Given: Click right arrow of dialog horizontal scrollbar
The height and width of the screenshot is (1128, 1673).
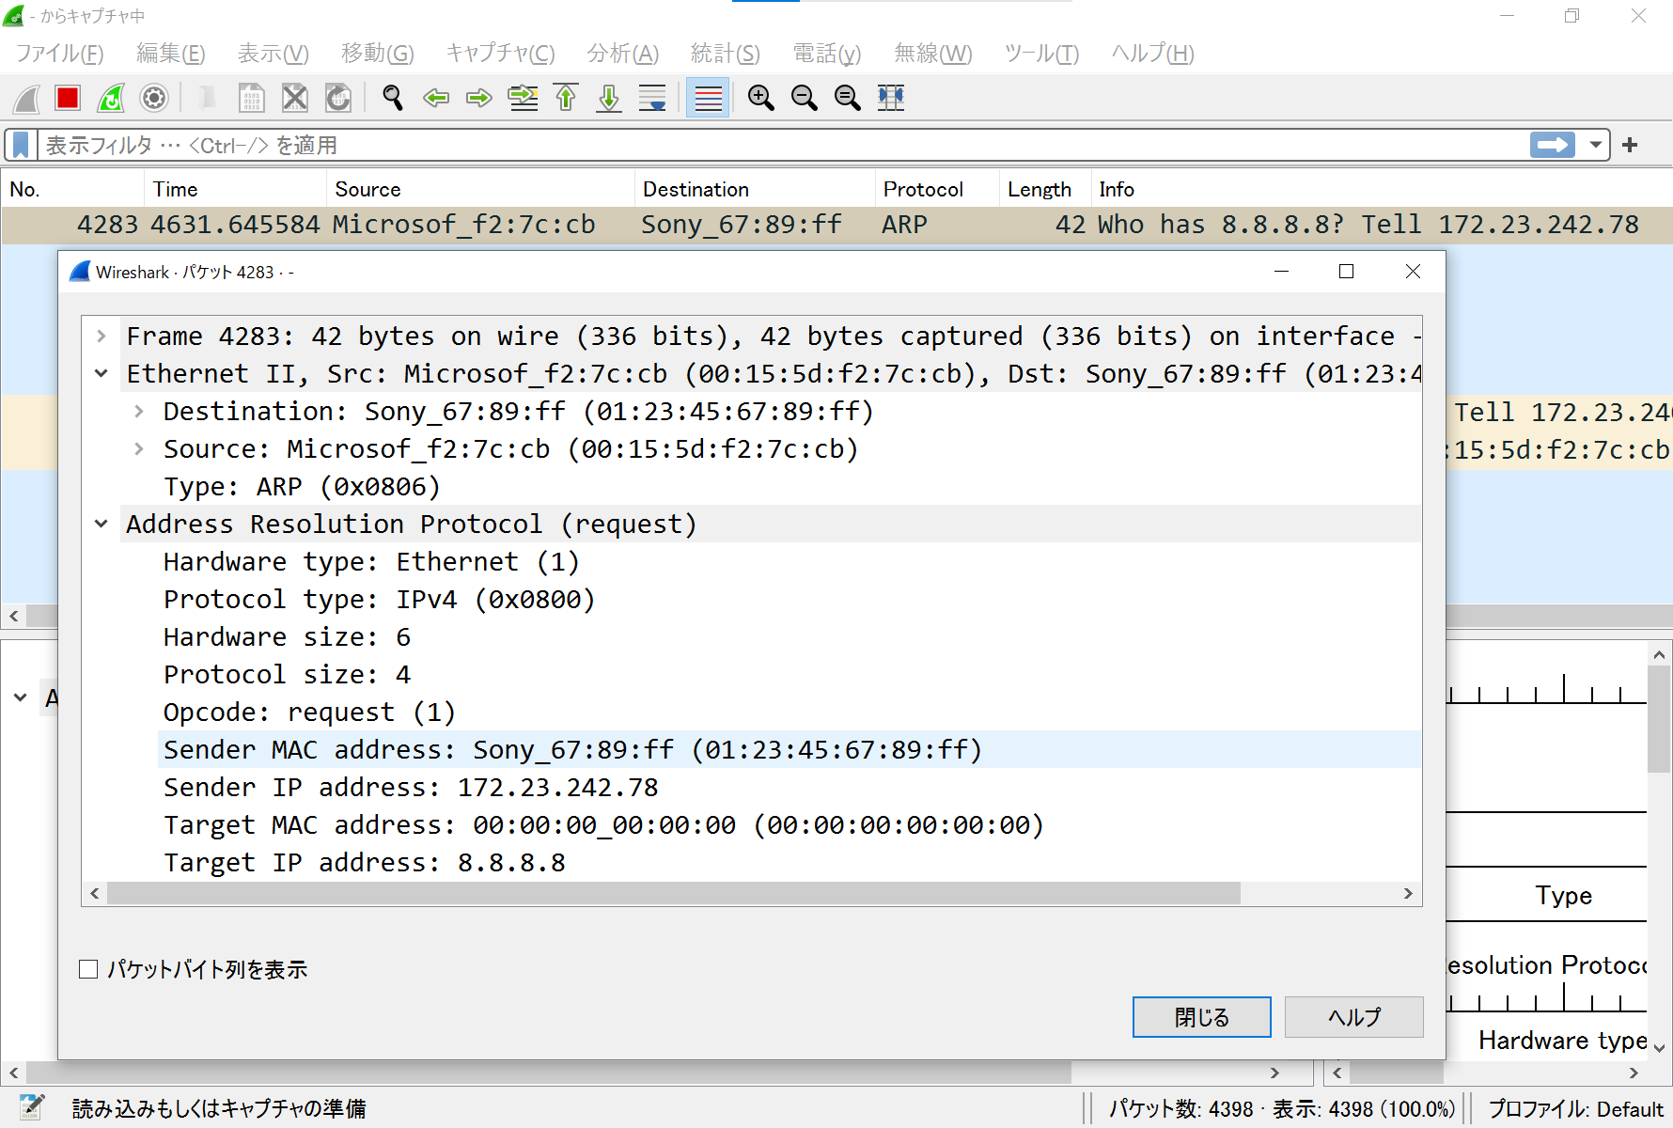Looking at the screenshot, I should pyautogui.click(x=1408, y=893).
